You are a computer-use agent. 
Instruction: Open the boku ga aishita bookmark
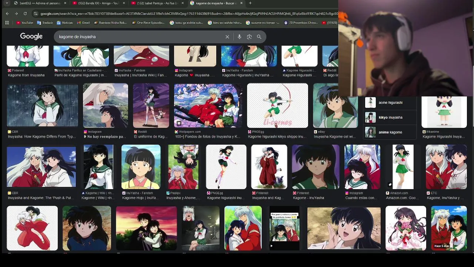point(186,23)
